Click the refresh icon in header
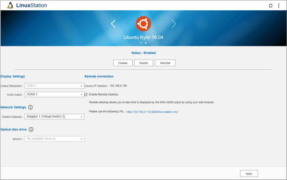 click(x=270, y=6)
